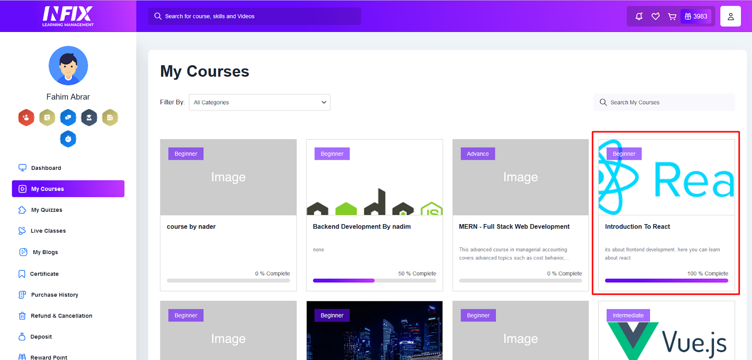The width and height of the screenshot is (752, 360).
Task: Click the Live Classes icon
Action: [22, 231]
